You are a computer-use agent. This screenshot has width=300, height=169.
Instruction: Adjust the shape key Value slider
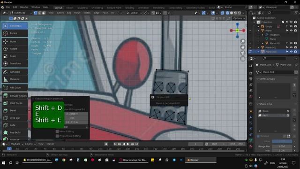click(x=282, y=141)
